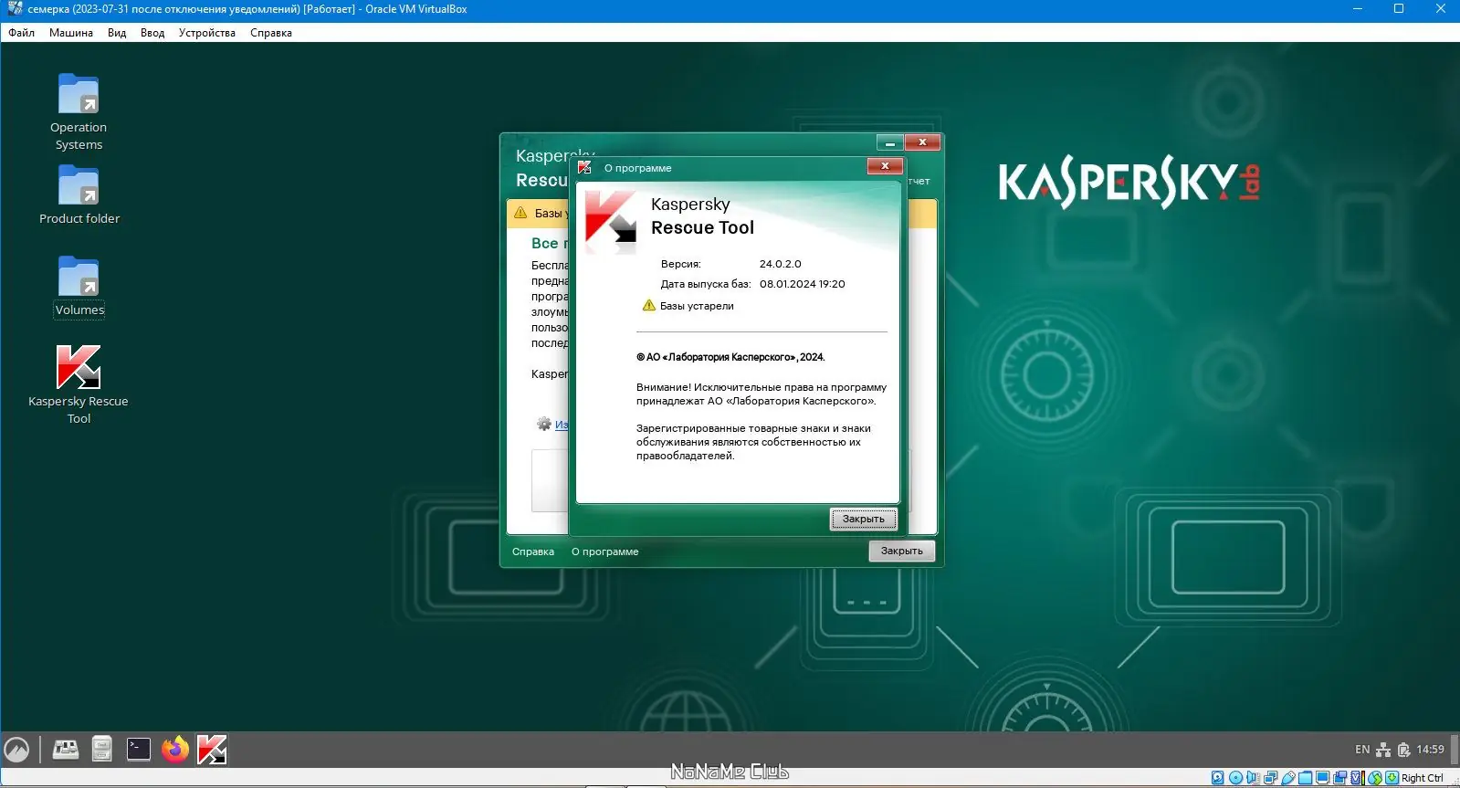Open the settings manager icon on the taskbar
Viewport: 1460px width, 788px height.
click(x=66, y=750)
